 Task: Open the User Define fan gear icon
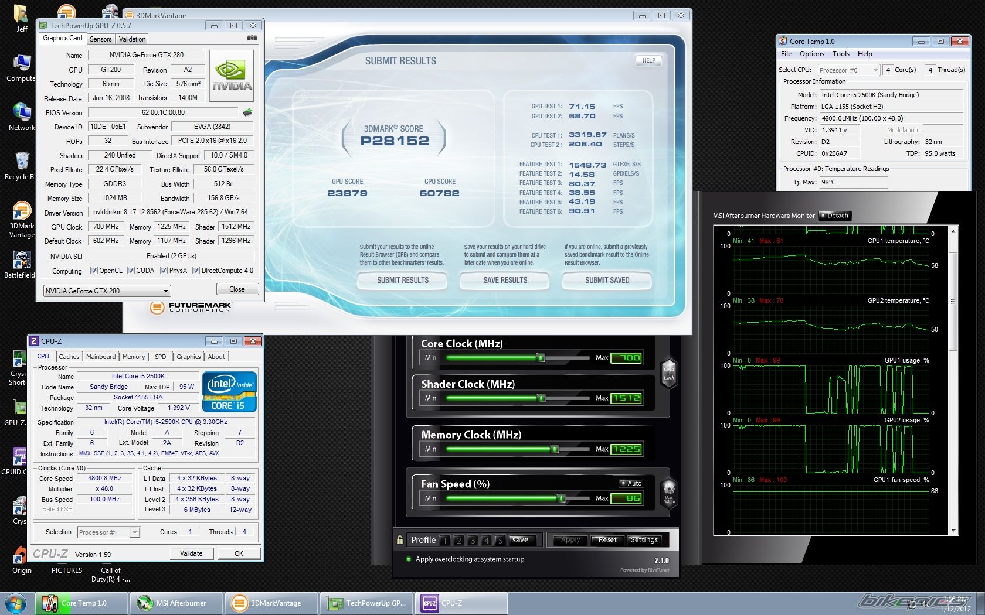(x=668, y=491)
